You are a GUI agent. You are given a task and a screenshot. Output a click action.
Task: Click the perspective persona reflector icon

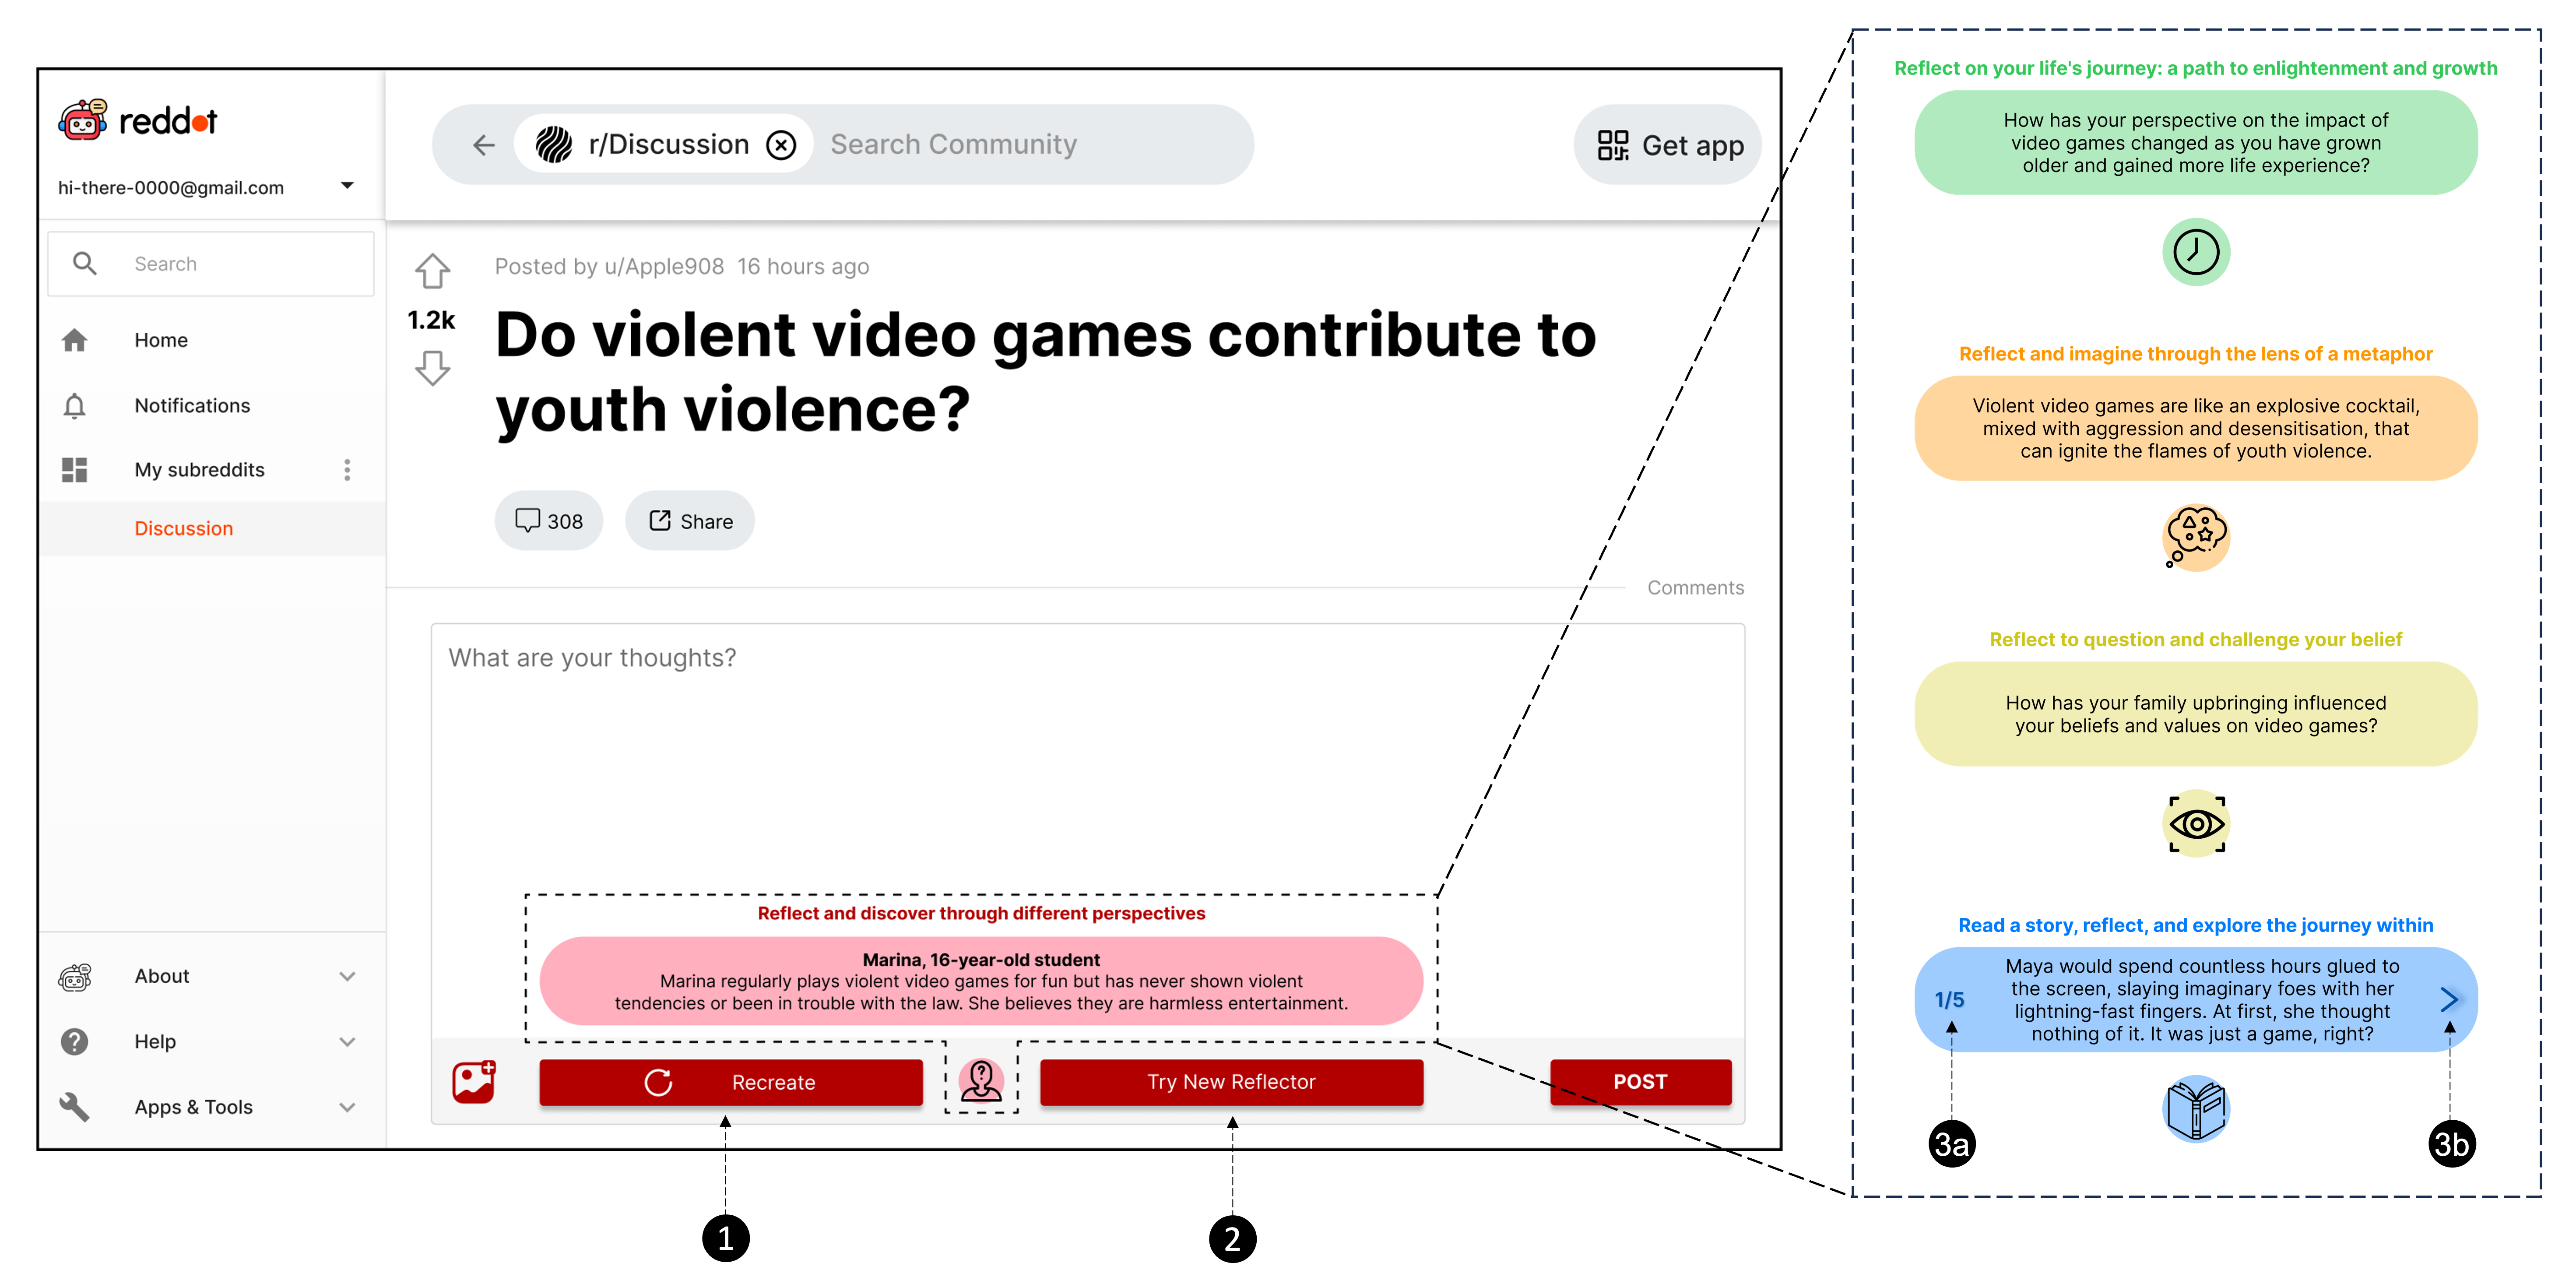(981, 1081)
